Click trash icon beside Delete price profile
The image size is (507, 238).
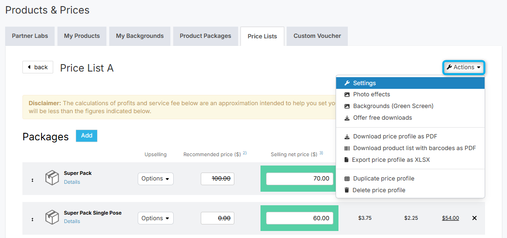[x=346, y=190]
